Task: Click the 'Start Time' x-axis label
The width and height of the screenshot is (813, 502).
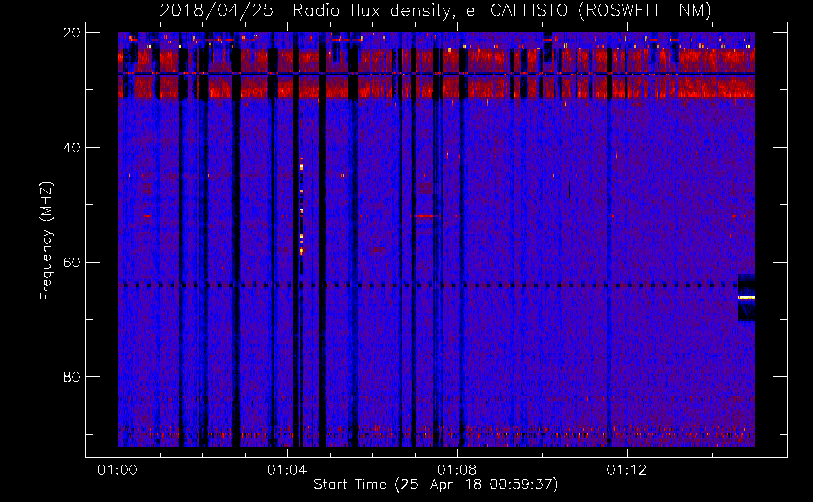Action: tap(350, 484)
